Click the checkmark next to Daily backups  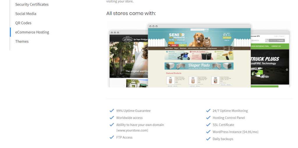pyautogui.click(x=208, y=139)
